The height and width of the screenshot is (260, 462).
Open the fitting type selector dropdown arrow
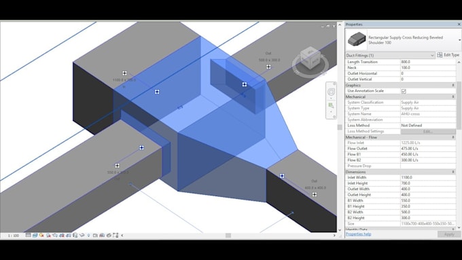pyautogui.click(x=459, y=40)
